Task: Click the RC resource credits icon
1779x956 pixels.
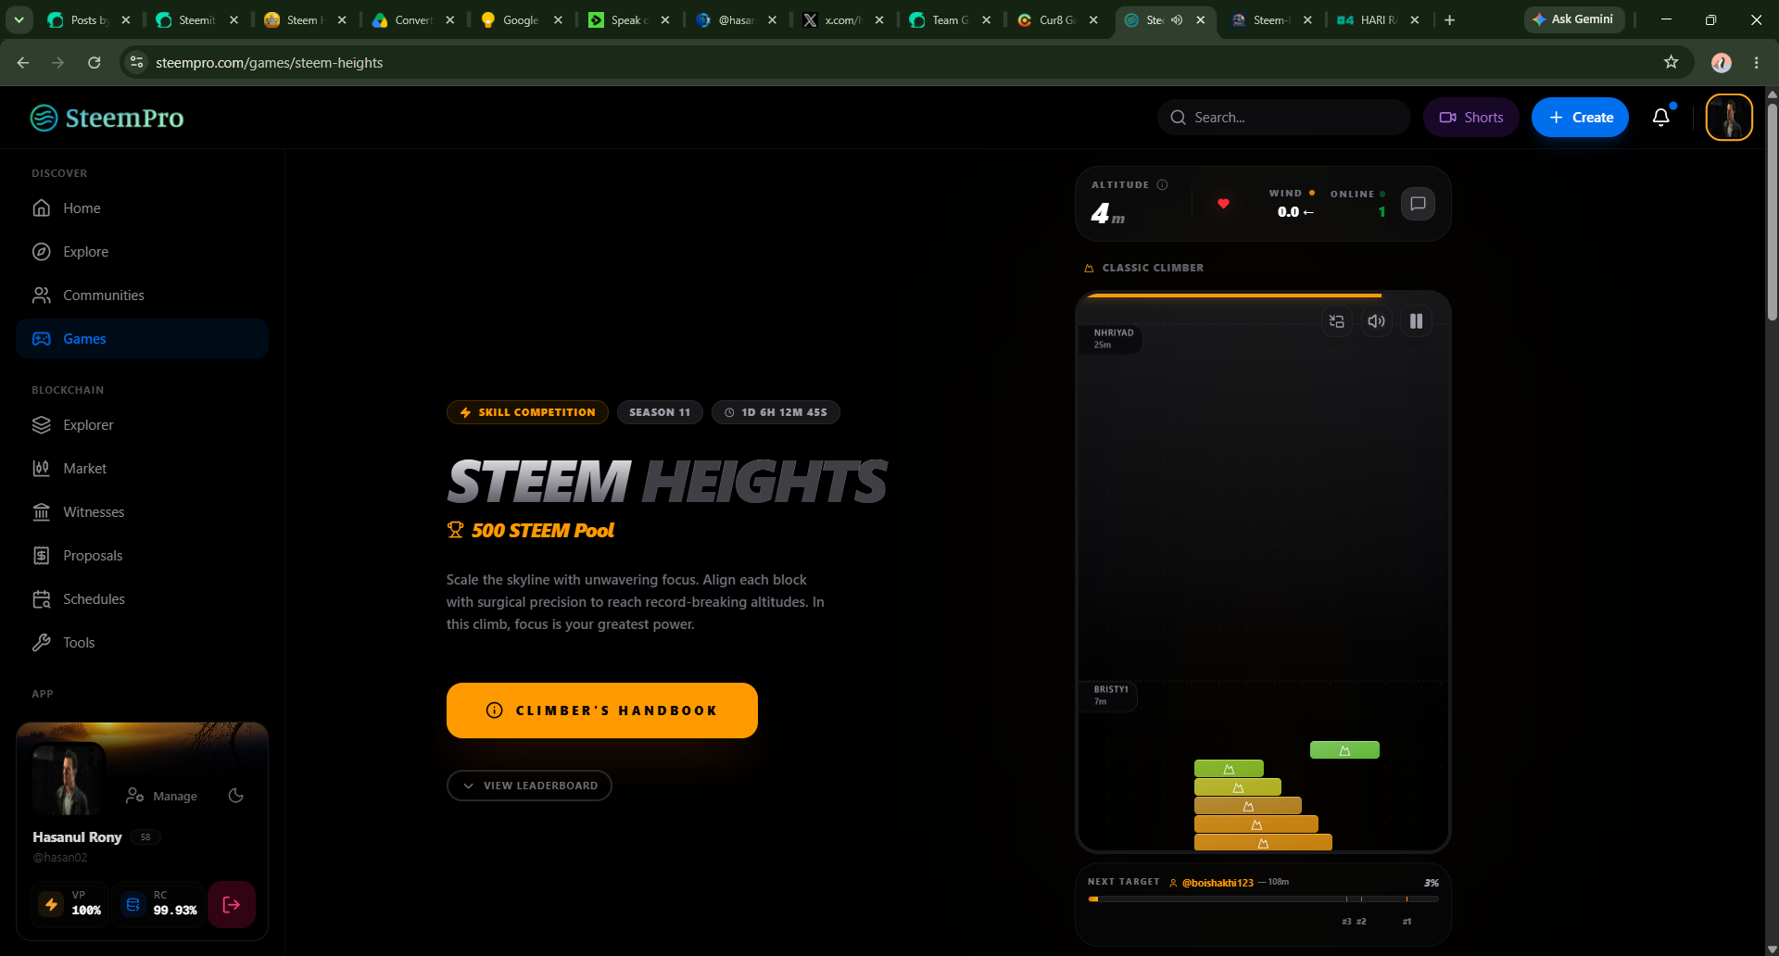Action: [x=133, y=904]
